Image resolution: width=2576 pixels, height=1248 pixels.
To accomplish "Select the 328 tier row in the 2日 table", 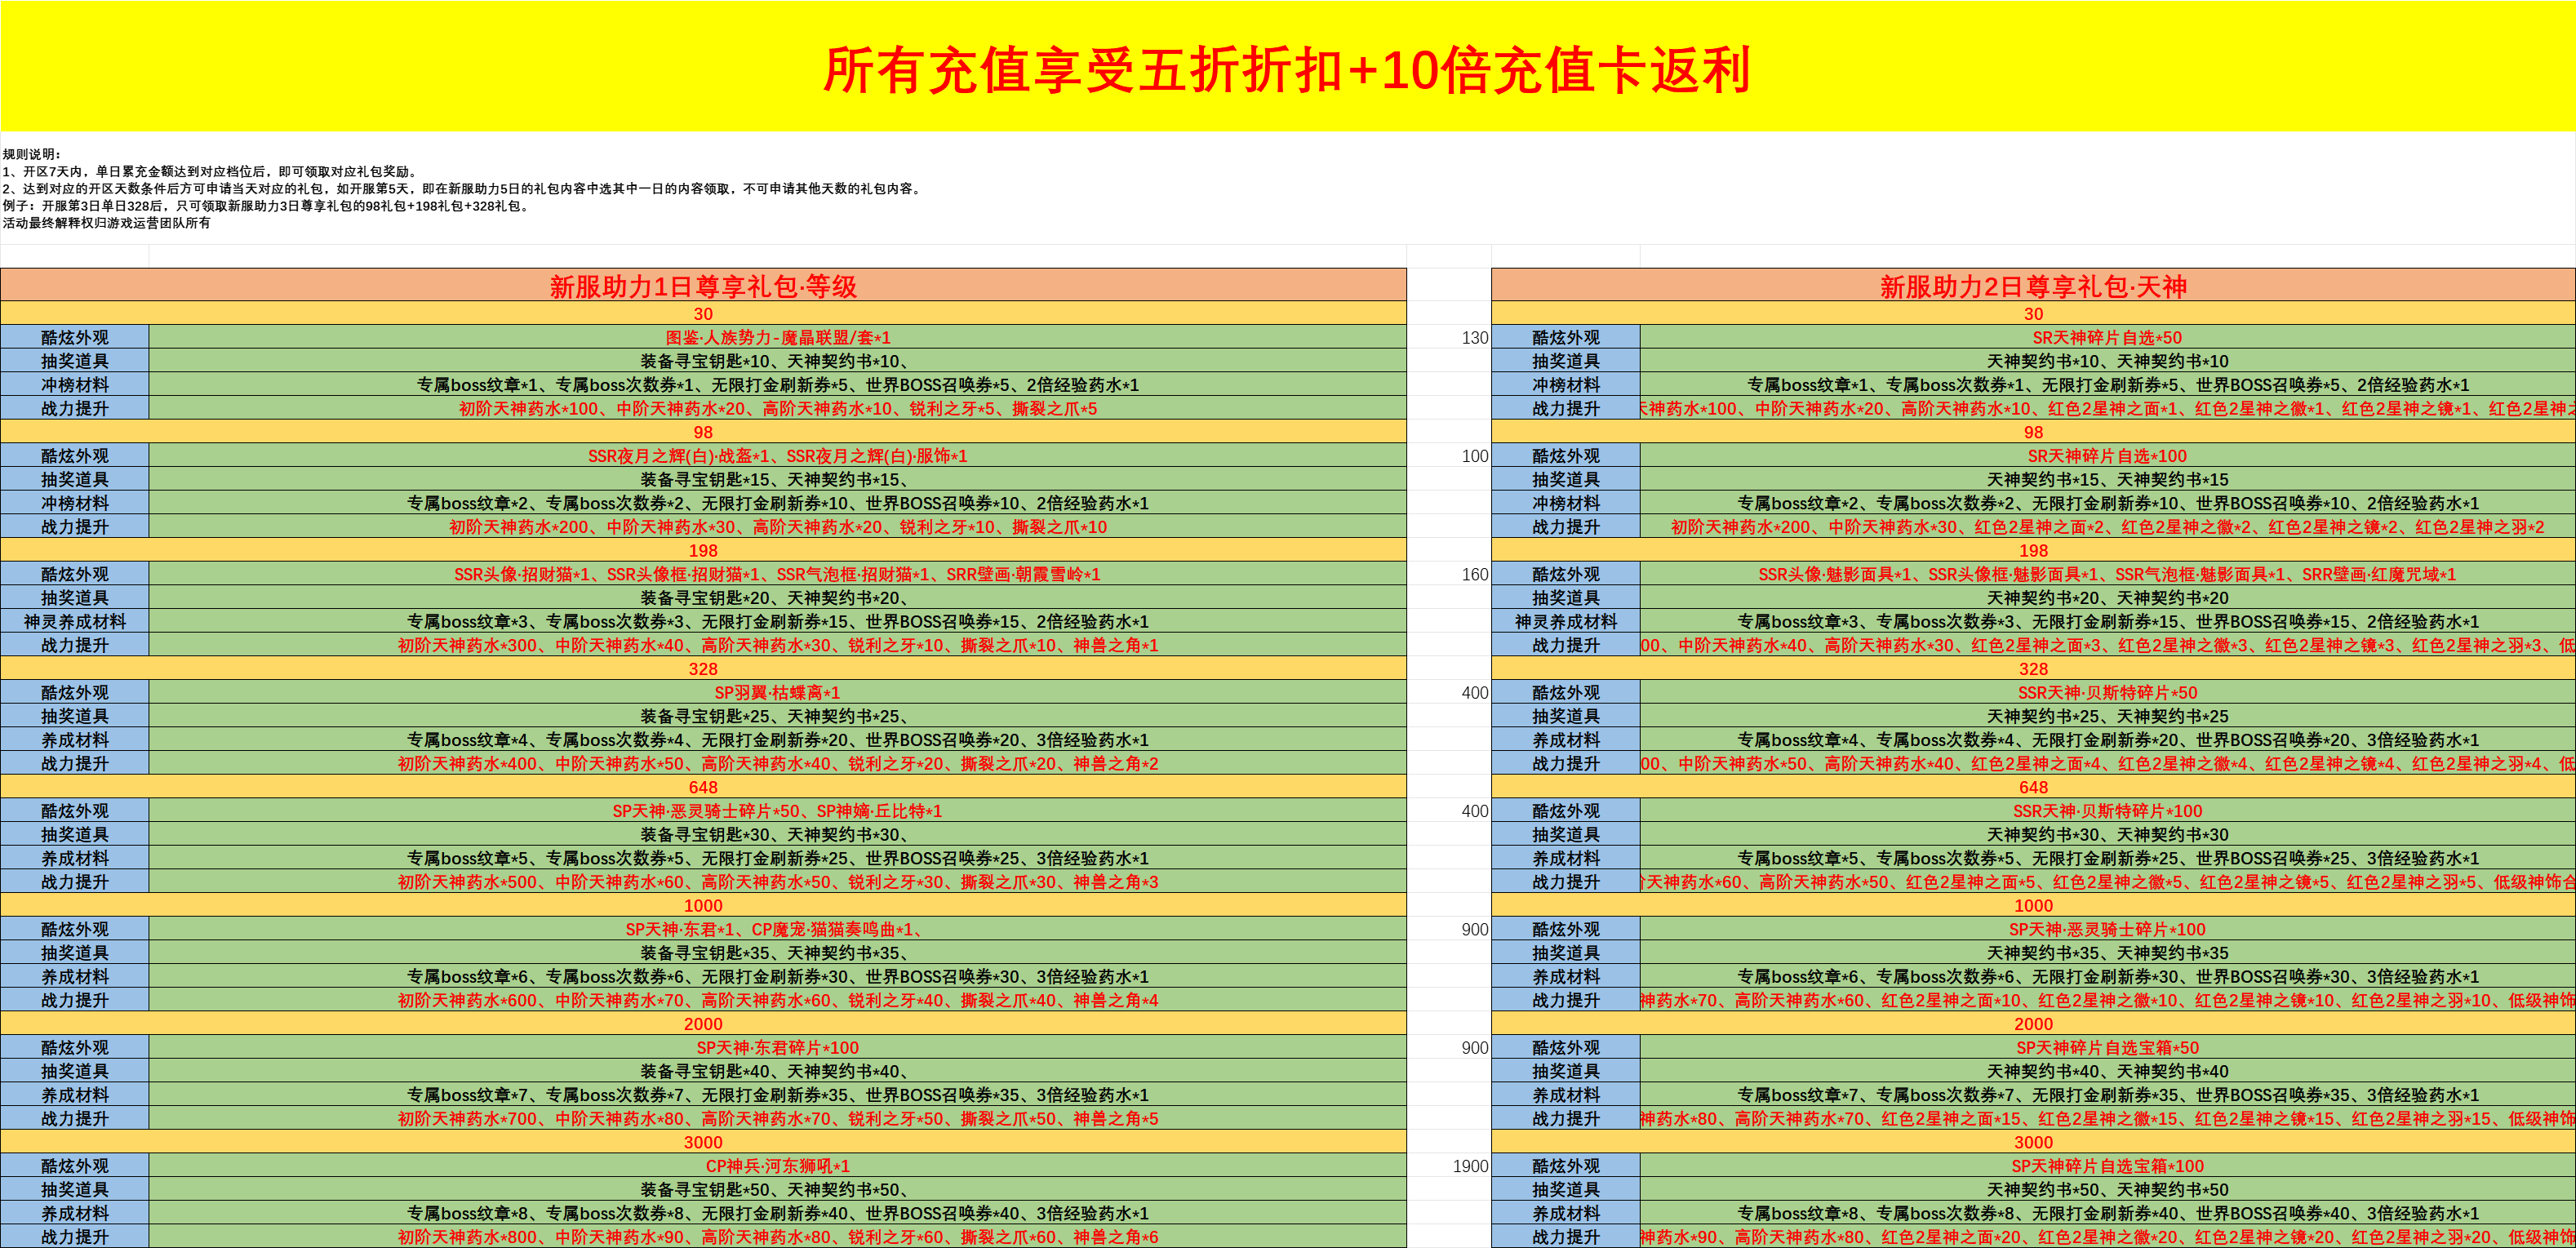I will point(2033,669).
